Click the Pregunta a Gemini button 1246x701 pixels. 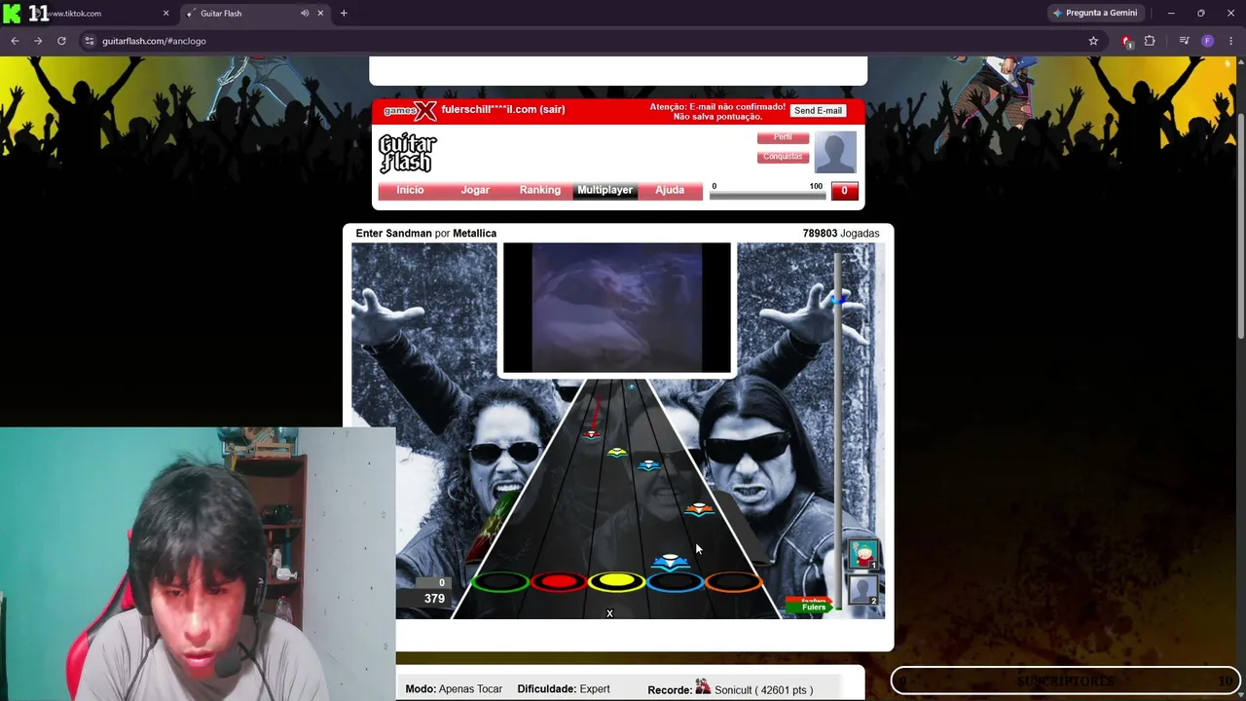(x=1094, y=13)
